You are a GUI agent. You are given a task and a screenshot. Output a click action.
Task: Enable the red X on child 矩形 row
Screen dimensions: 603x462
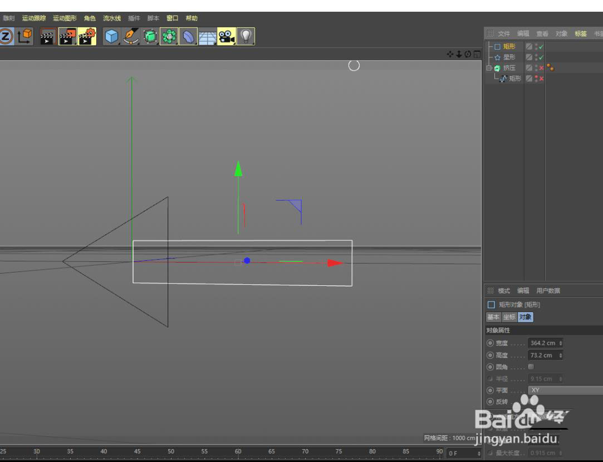coord(541,79)
